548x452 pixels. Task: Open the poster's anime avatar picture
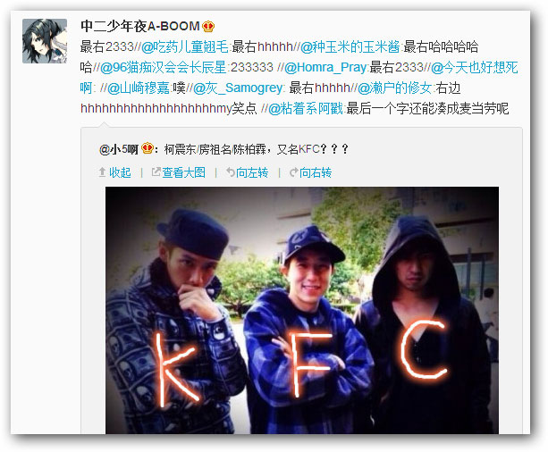(x=45, y=41)
